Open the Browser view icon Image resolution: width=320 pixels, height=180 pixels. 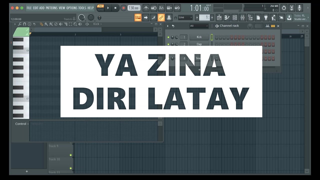[250, 17]
